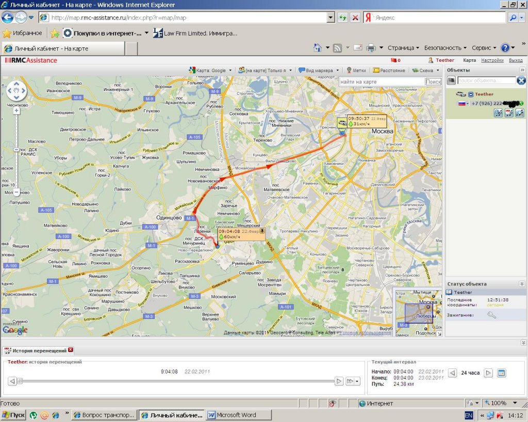Collapse the overview mini-map corner arrow

439,333
